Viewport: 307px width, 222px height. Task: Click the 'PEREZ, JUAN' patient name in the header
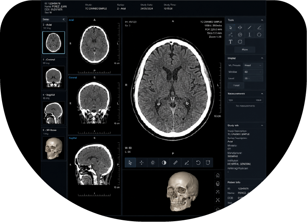[x=59, y=6]
